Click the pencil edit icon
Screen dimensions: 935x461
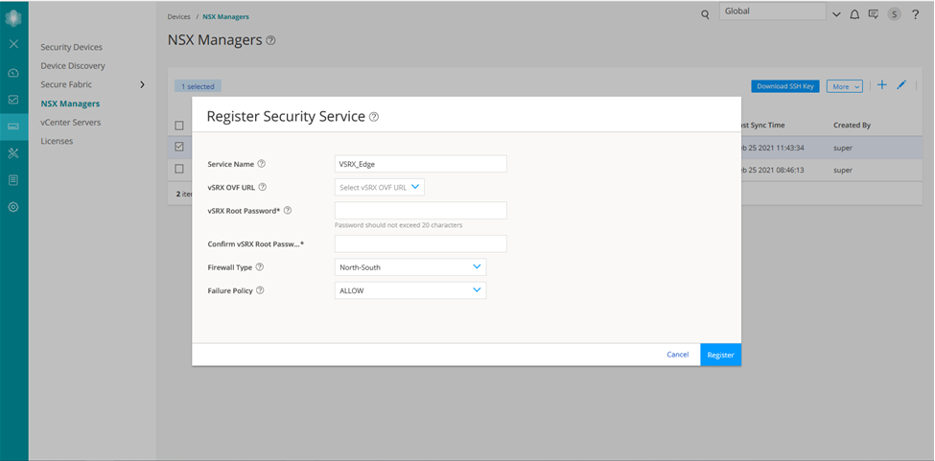click(x=901, y=85)
